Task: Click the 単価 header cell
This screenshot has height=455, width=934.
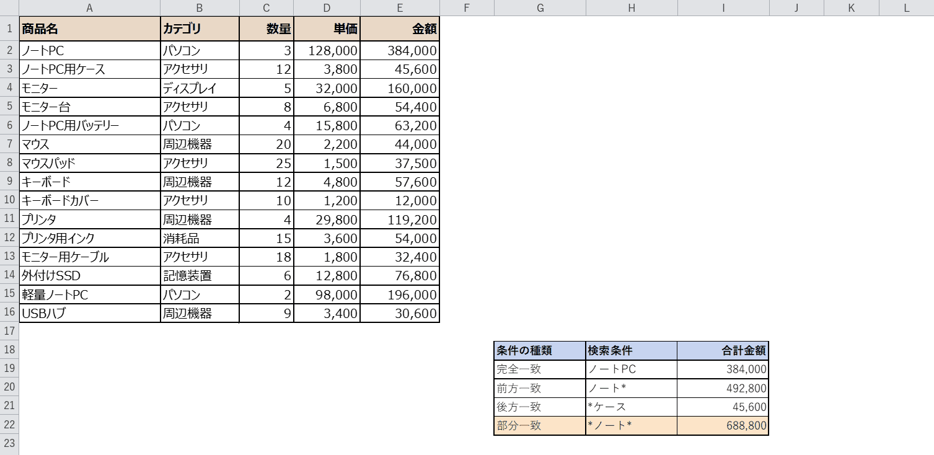Action: click(327, 29)
